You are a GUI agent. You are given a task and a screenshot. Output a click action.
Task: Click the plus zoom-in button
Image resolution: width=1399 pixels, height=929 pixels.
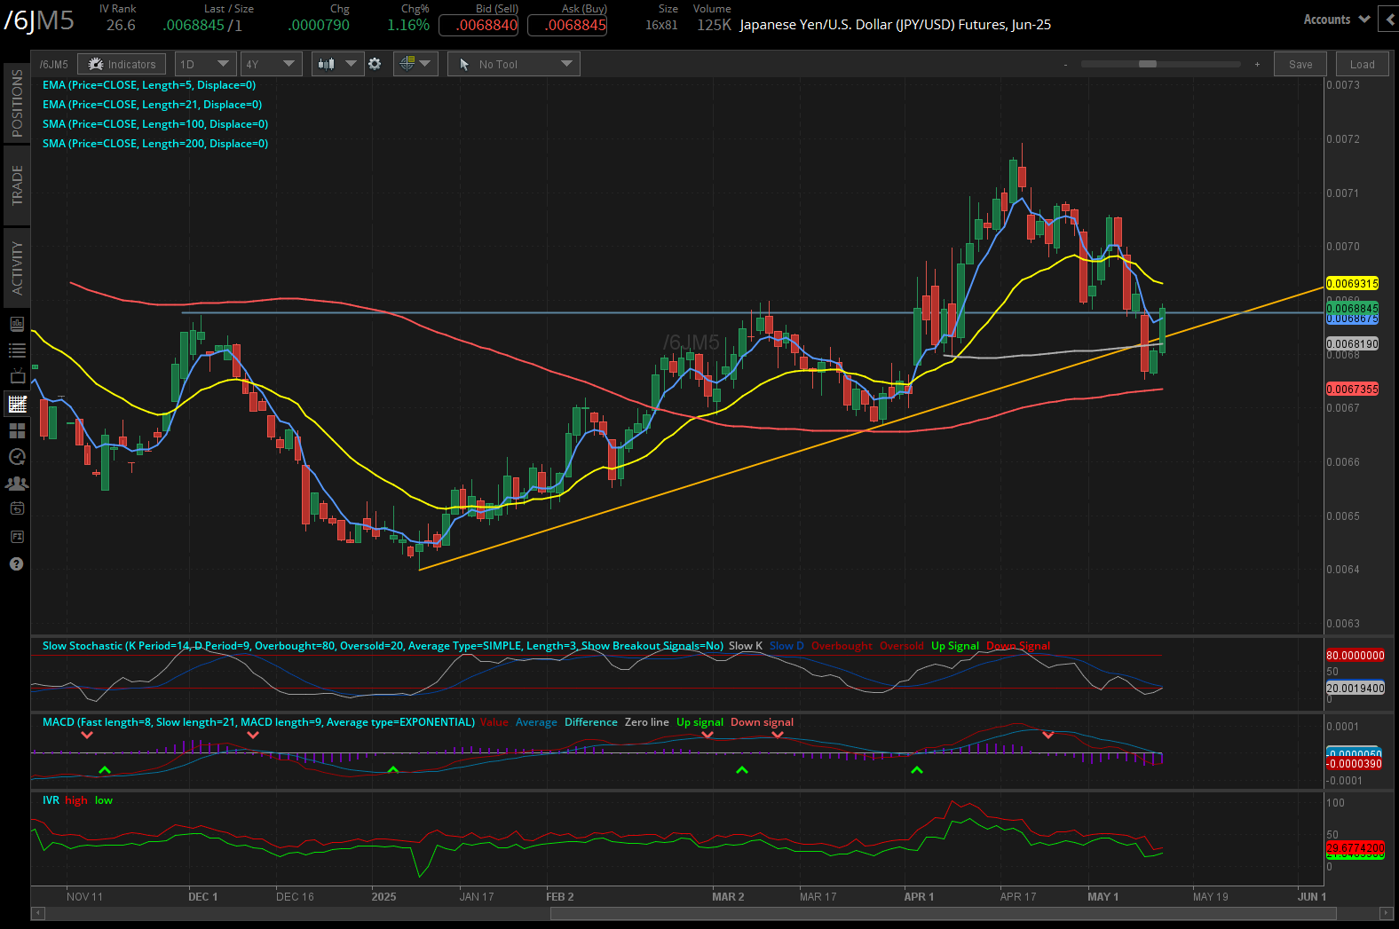(1257, 64)
